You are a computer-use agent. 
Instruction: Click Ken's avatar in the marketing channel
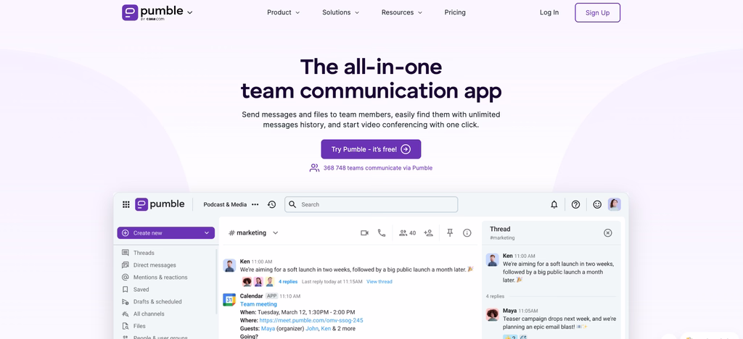click(x=229, y=265)
